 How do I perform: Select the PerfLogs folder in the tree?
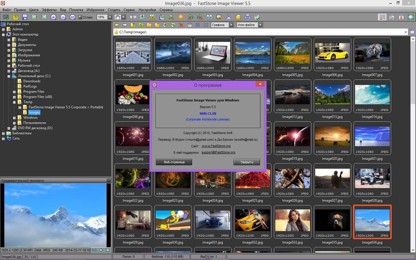coord(30,86)
